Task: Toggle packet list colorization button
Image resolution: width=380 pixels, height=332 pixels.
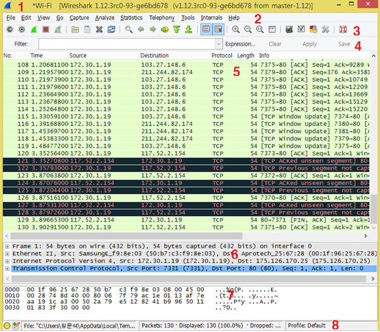Action: click(206, 30)
